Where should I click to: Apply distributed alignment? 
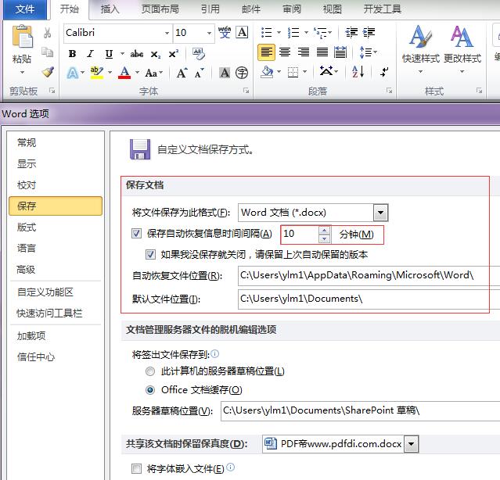[340, 52]
